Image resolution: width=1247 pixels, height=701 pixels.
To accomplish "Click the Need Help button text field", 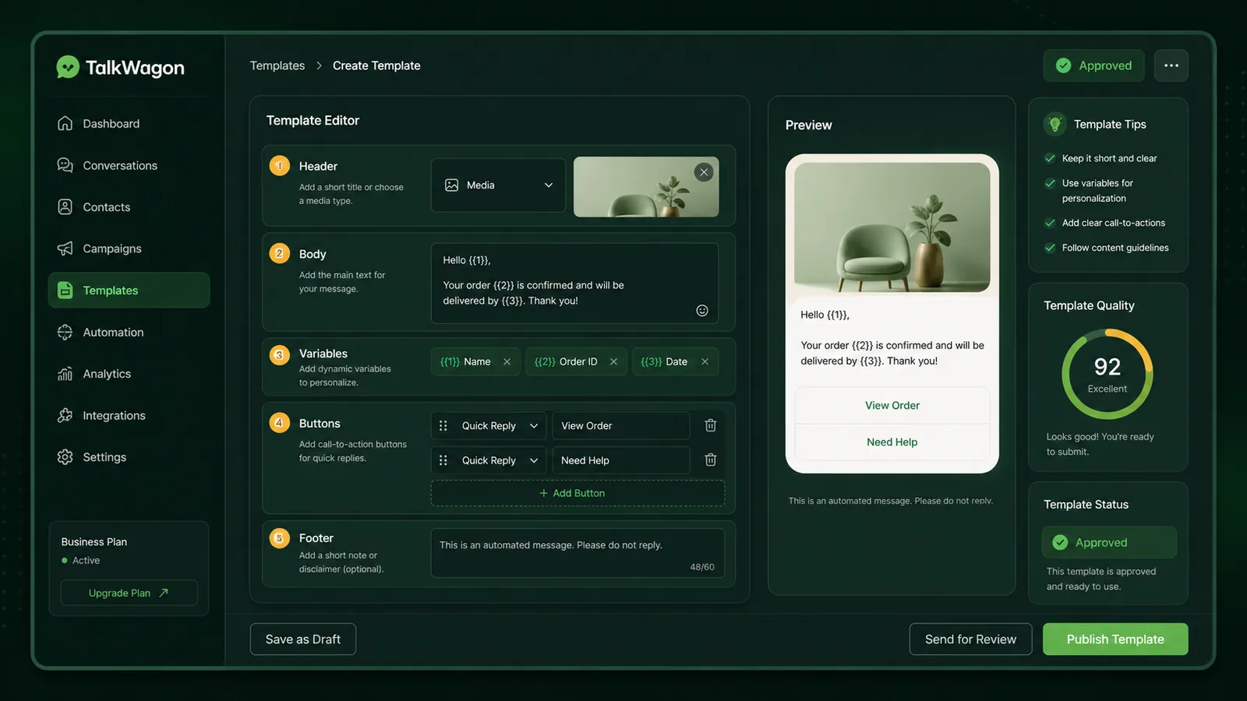I will [621, 460].
